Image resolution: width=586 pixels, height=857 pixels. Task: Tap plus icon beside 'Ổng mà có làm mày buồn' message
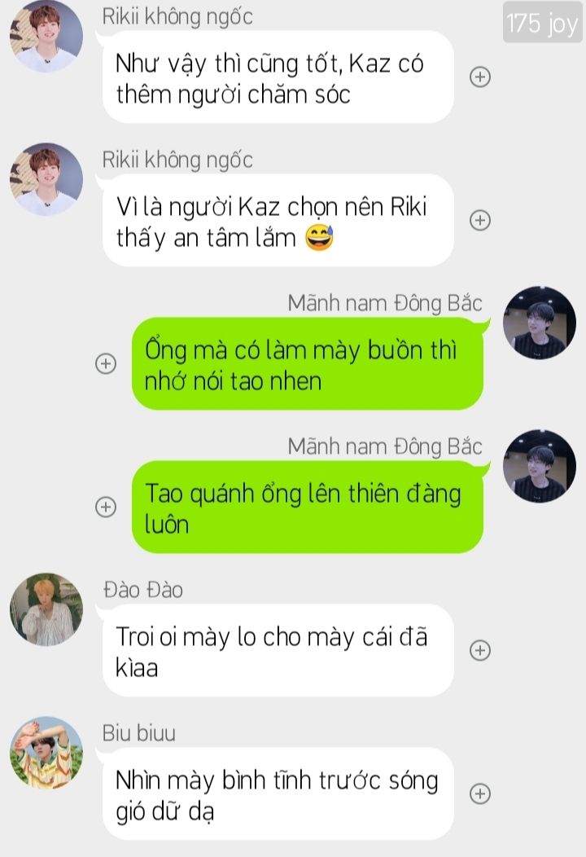106,363
